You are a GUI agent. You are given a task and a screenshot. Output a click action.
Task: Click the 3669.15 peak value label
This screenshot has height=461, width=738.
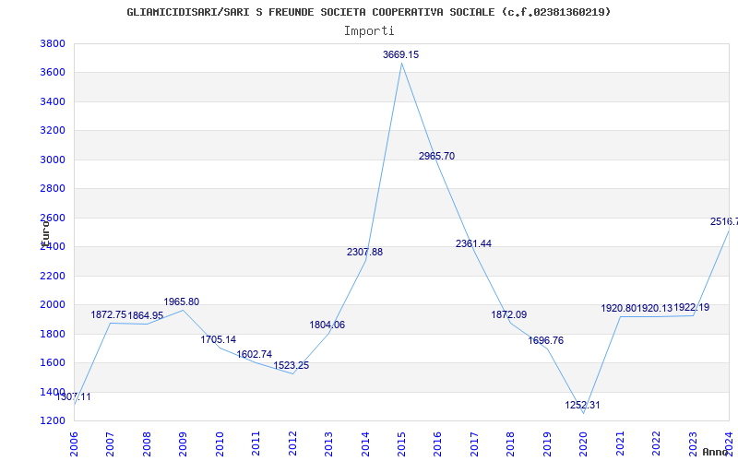click(x=400, y=54)
